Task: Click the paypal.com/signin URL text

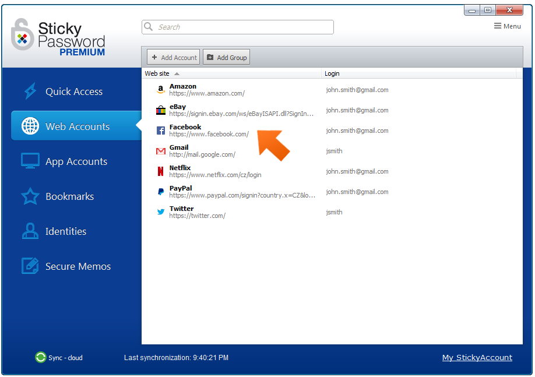Action: [x=242, y=195]
